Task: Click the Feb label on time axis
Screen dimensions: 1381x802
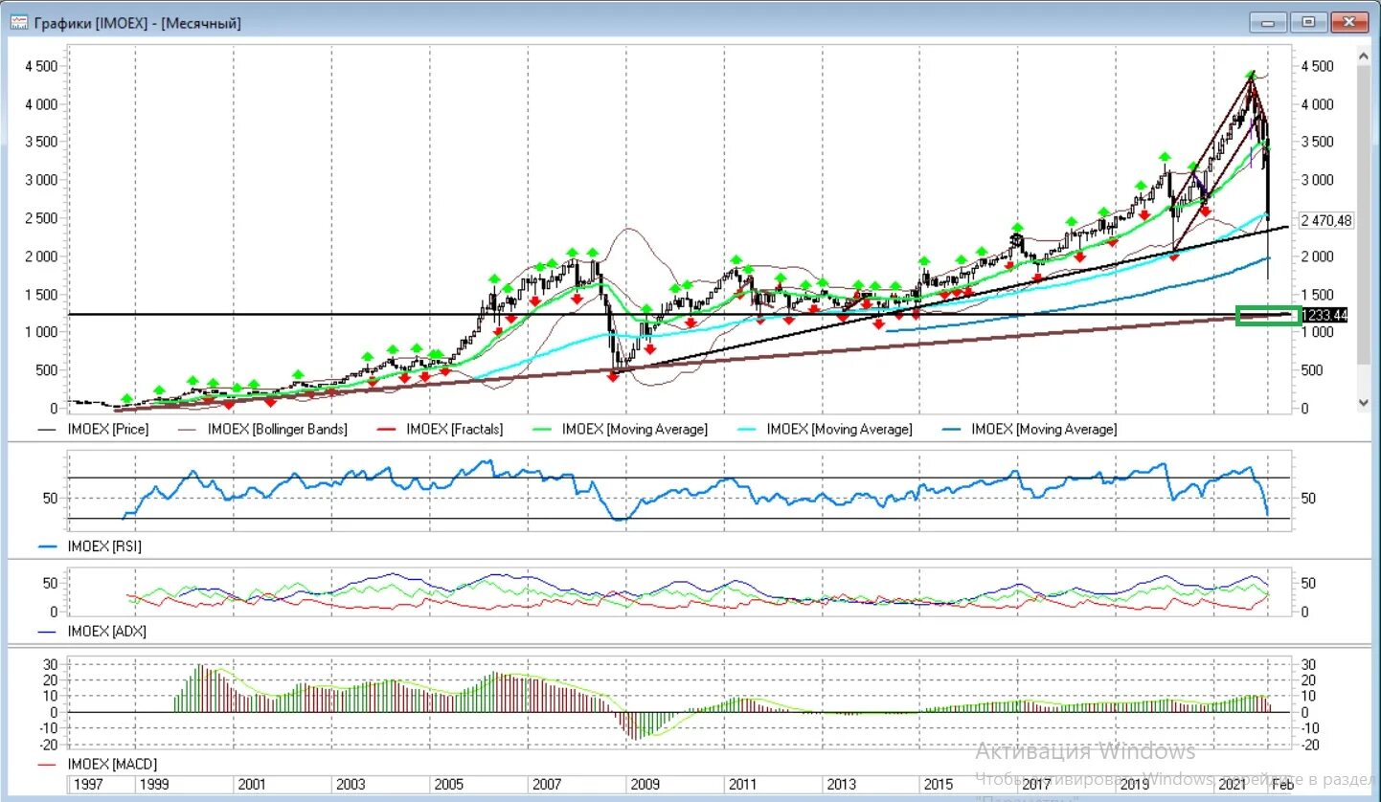Action: pyautogui.click(x=1281, y=785)
